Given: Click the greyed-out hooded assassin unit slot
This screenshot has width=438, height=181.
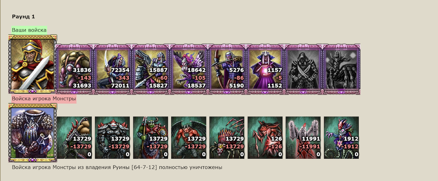Looking at the screenshot, I should [304, 69].
